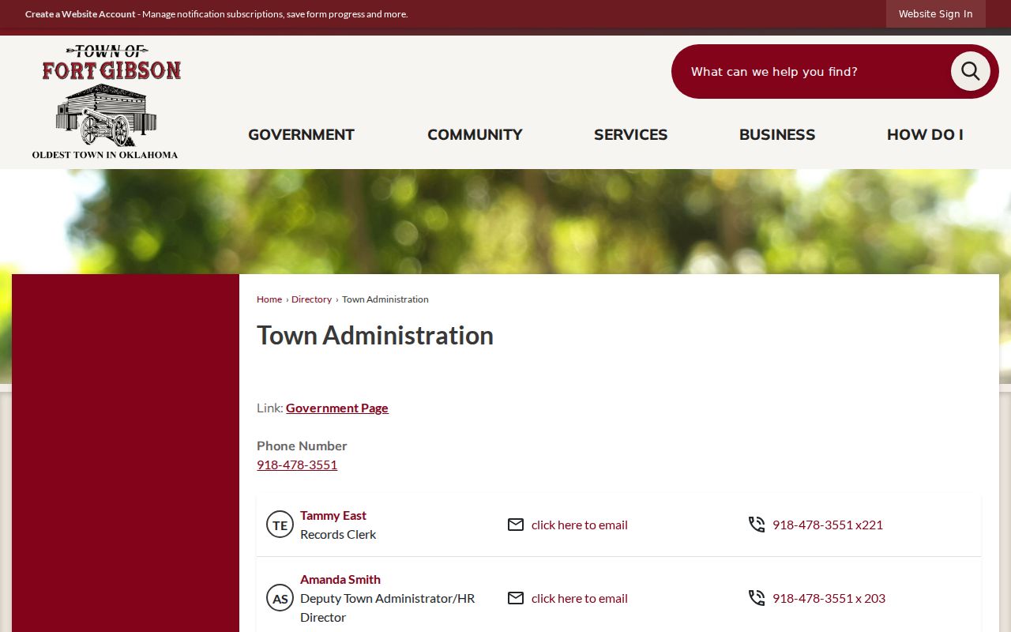Open Tammy East's profile link
Screen dimensions: 1011x632
click(x=333, y=515)
